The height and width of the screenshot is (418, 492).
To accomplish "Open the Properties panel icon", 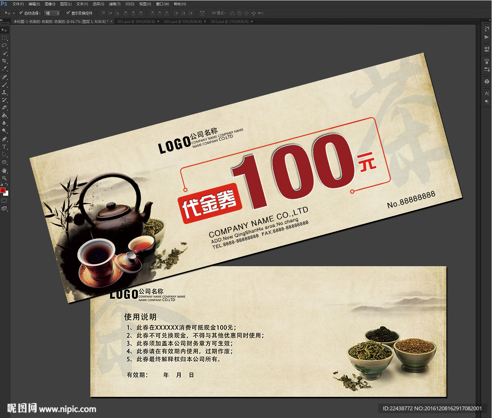I will [x=487, y=49].
